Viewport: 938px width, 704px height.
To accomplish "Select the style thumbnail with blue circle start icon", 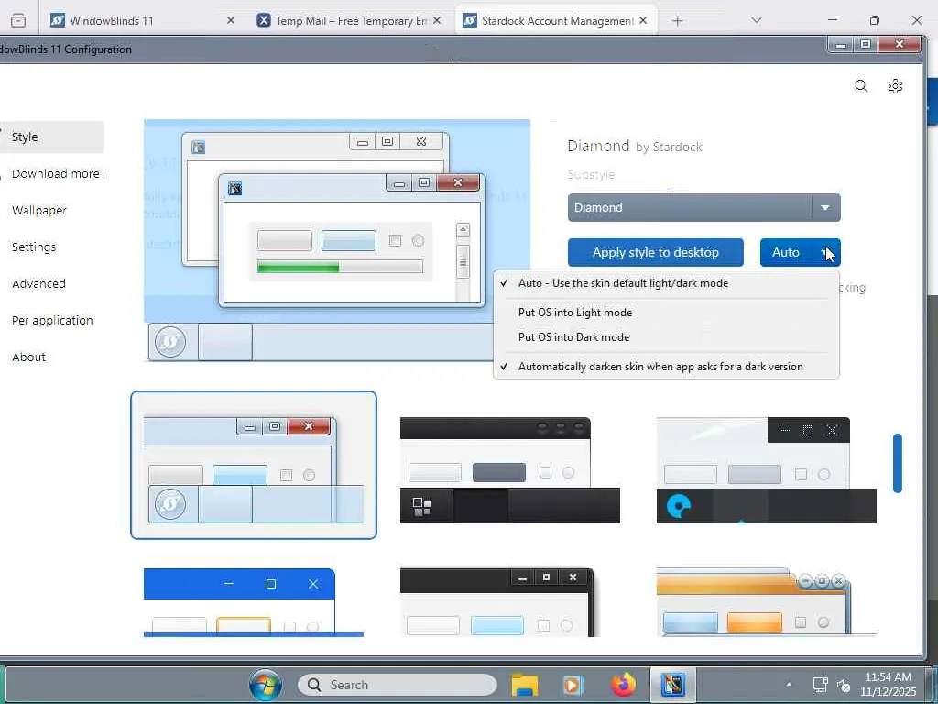I will click(x=767, y=470).
